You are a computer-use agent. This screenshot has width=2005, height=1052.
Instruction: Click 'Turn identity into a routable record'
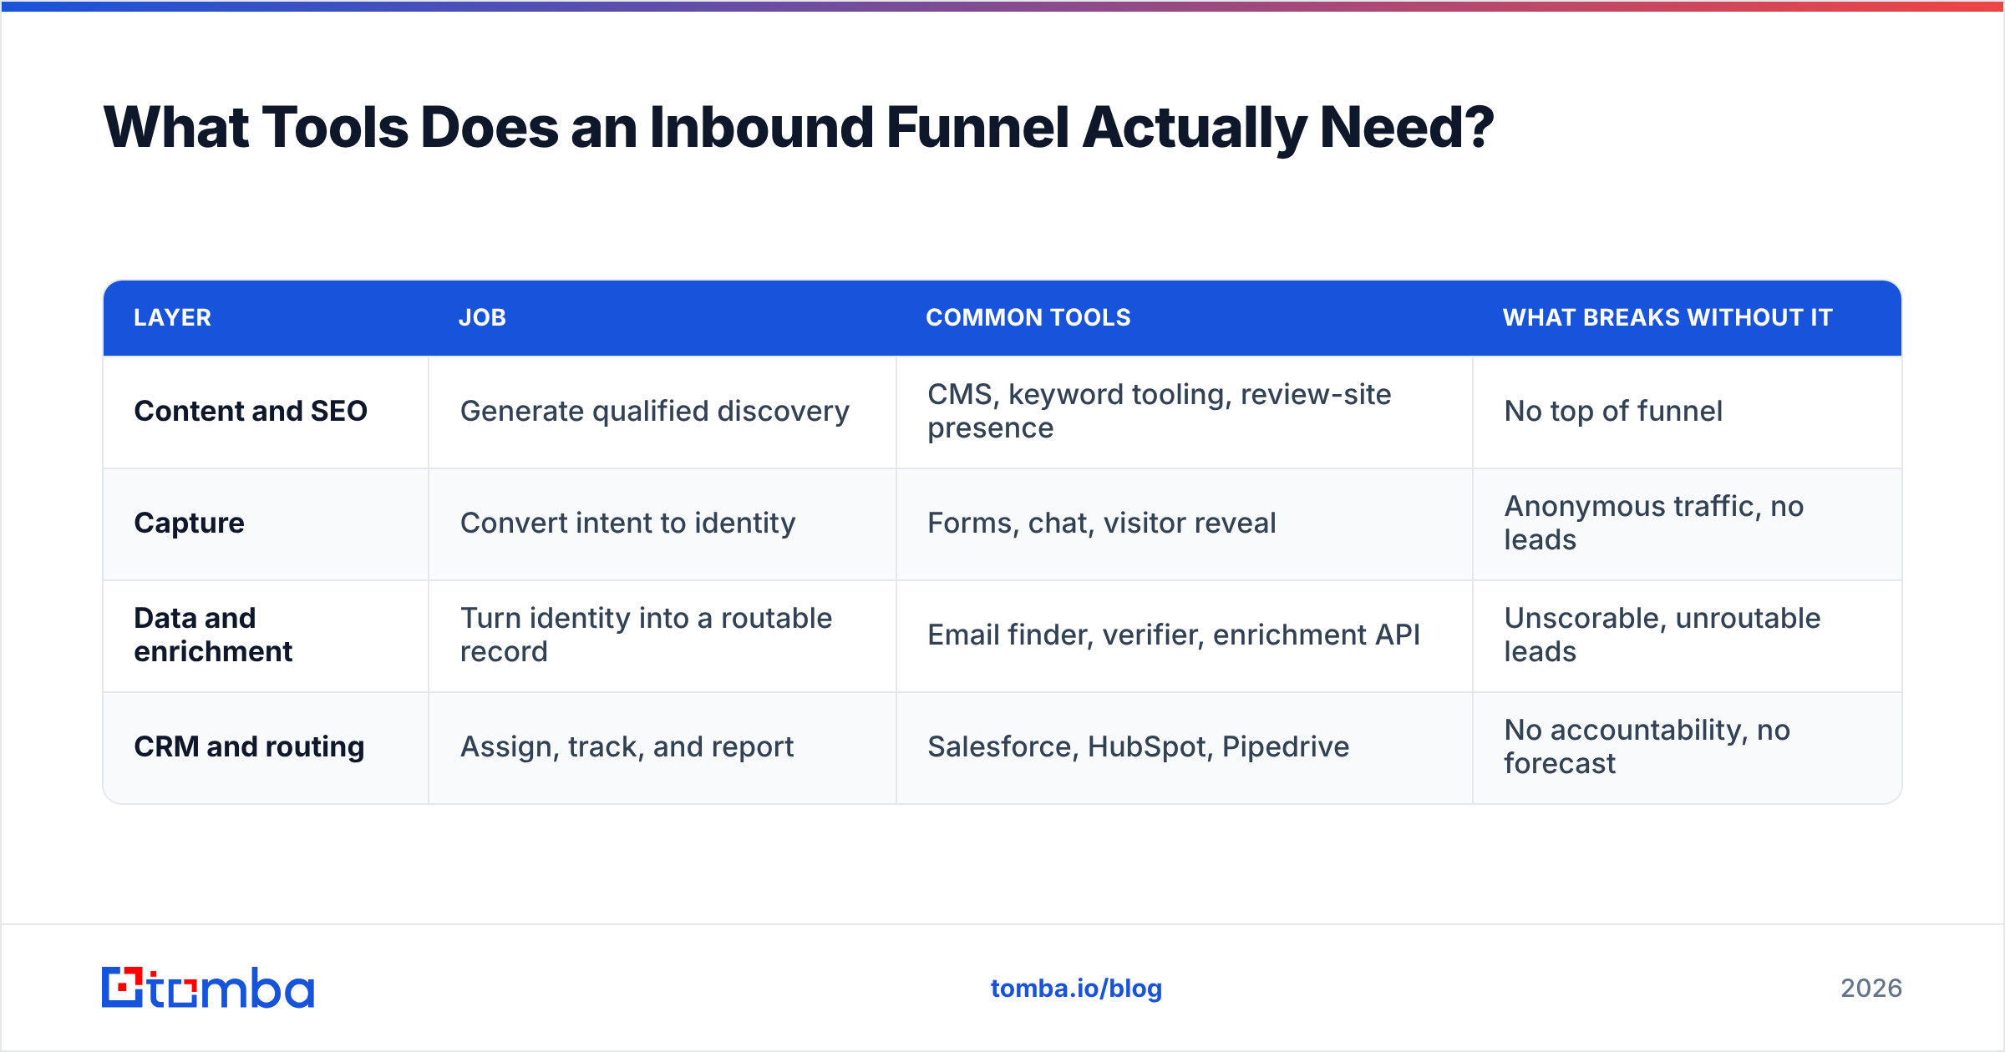pos(662,635)
